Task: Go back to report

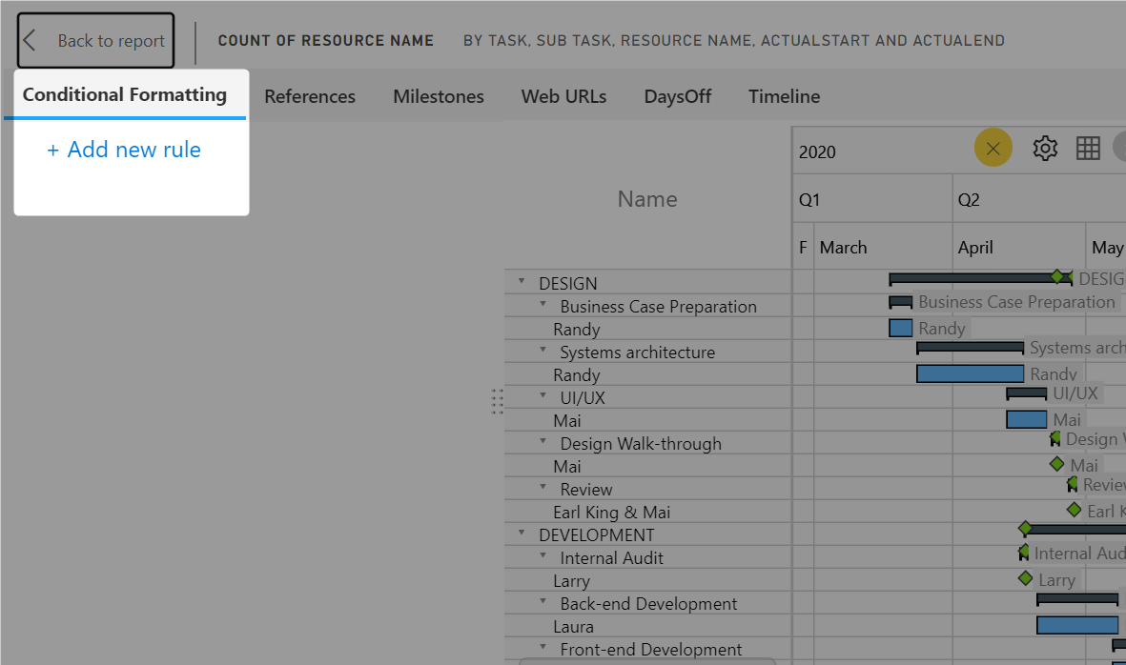Action: [x=96, y=40]
